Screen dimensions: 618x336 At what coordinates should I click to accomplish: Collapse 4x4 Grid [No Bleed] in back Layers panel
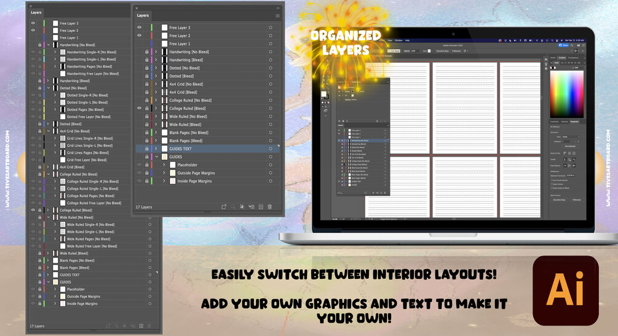[x=49, y=131]
